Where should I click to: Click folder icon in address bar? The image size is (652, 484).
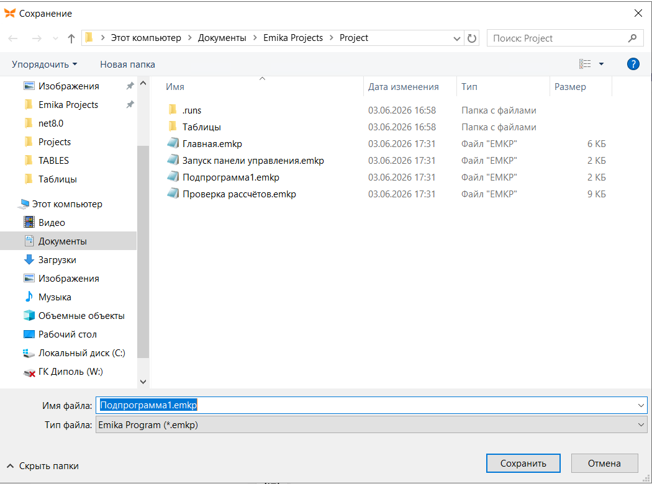pos(89,38)
